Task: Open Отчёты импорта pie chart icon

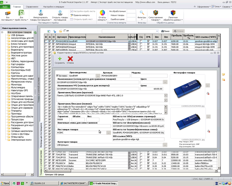Action: click(102, 13)
